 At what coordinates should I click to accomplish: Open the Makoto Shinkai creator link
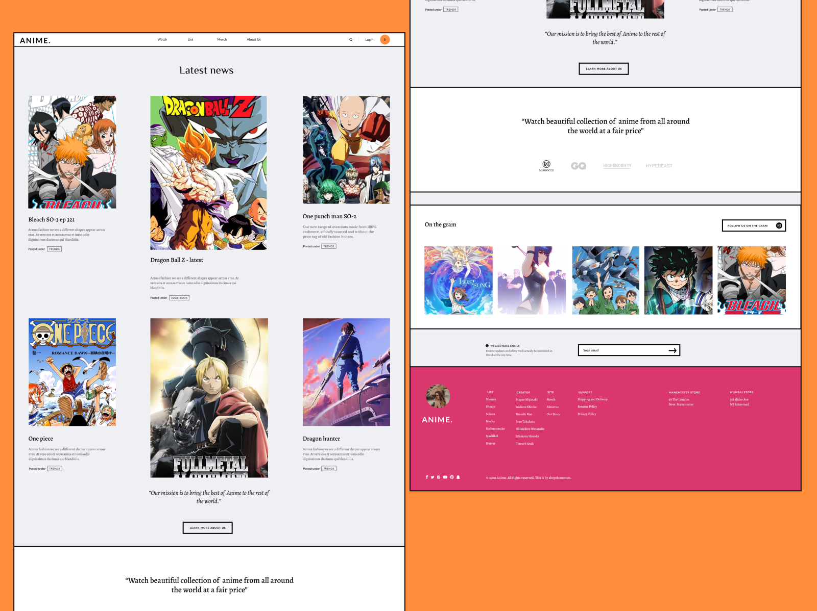click(x=526, y=406)
